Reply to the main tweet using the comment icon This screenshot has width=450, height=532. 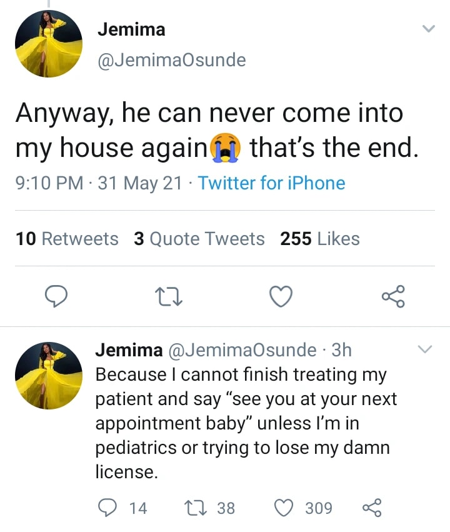click(x=56, y=296)
